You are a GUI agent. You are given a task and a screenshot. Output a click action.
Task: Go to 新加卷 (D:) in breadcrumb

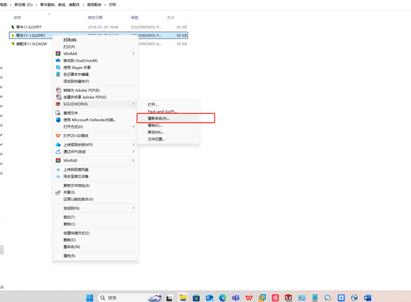point(24,5)
